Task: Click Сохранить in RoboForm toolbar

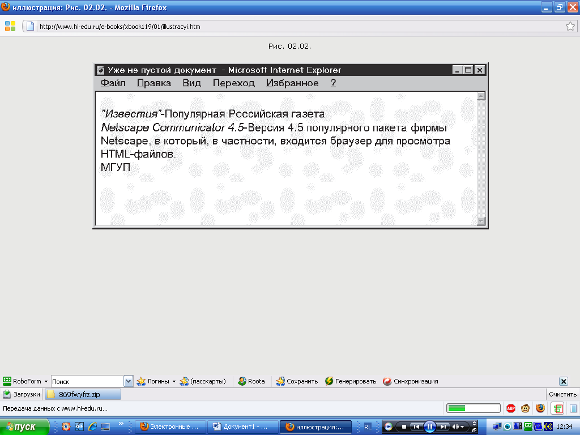Action: click(297, 381)
